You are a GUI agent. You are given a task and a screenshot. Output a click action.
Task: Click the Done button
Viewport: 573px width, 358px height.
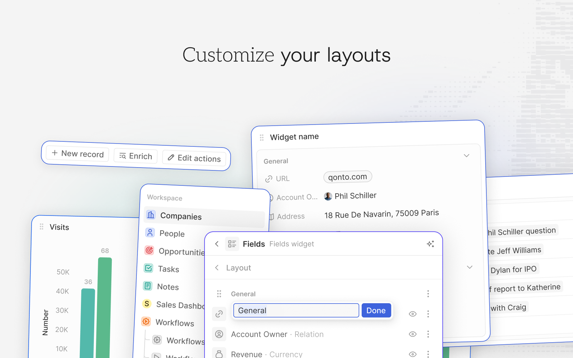pyautogui.click(x=376, y=310)
